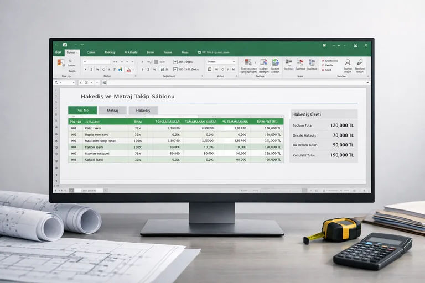This screenshot has width=425, height=283.
Task: Open the last ribbon group's dialog launcher
Action: tap(367, 76)
